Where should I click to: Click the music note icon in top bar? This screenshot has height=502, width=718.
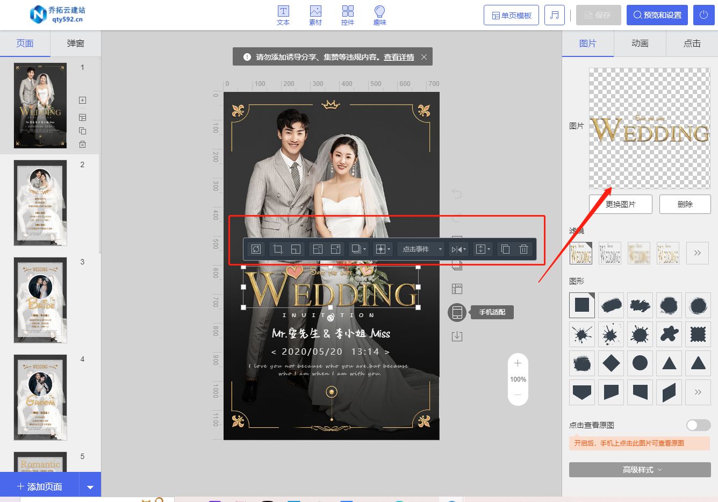click(555, 15)
